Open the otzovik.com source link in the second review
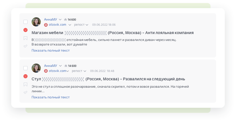Viewport: 236px width, 122px height. (57, 71)
